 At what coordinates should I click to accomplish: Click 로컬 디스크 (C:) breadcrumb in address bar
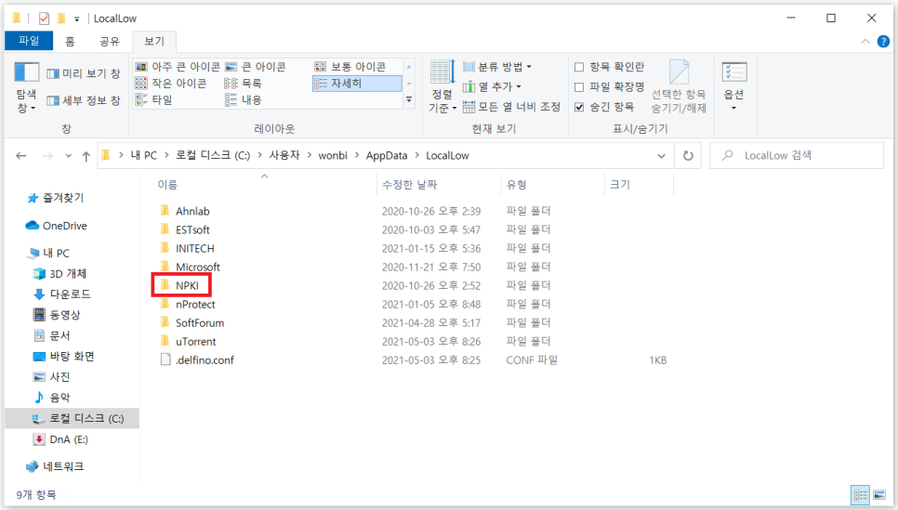point(213,156)
